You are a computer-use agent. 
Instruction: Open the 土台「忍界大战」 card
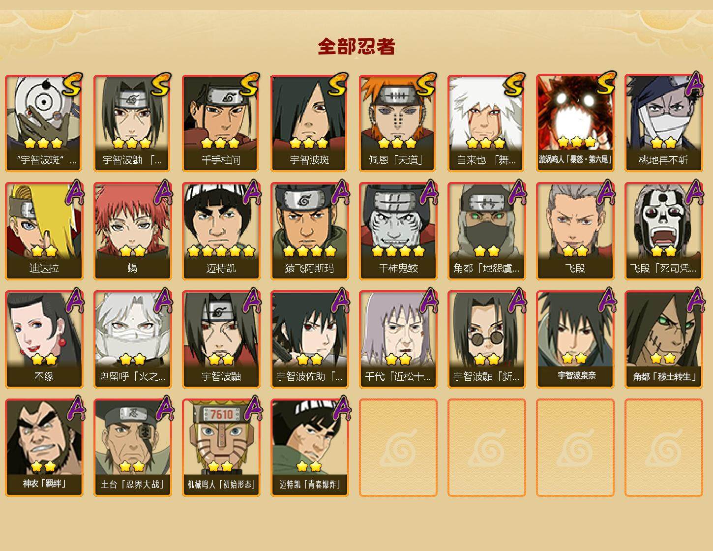(133, 448)
